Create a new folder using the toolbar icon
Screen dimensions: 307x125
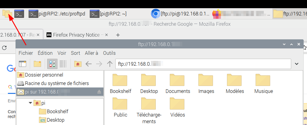(37, 64)
